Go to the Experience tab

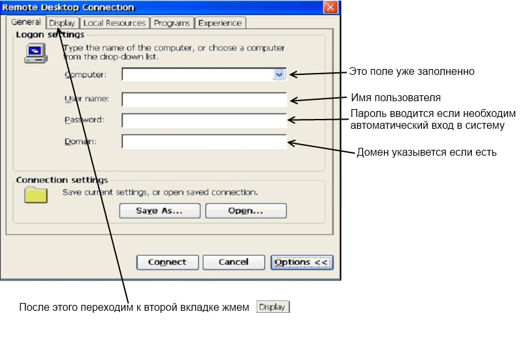click(x=220, y=23)
